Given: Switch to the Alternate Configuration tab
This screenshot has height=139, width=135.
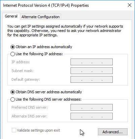Looking at the screenshot, I should [40, 17].
